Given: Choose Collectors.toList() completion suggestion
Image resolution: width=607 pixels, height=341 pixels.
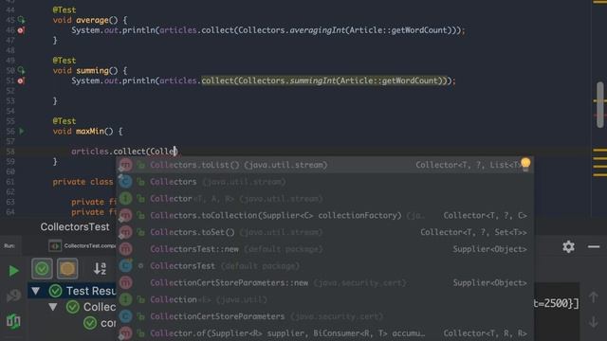Looking at the screenshot, I should (325, 165).
